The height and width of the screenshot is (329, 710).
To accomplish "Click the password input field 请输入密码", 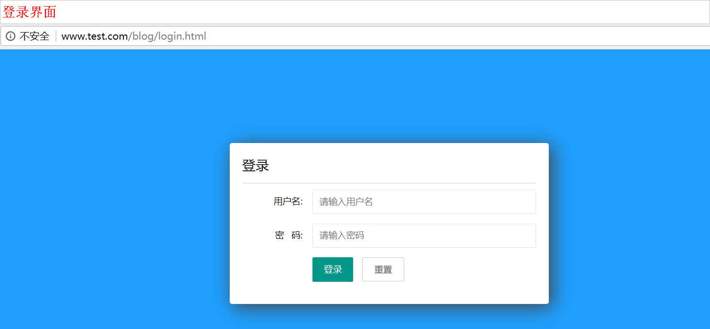I will pyautogui.click(x=424, y=236).
